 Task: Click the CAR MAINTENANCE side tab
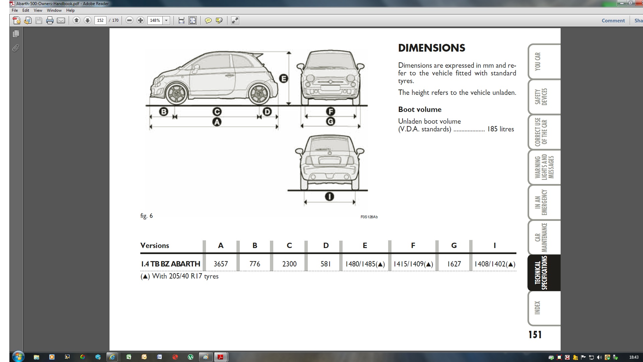point(544,237)
